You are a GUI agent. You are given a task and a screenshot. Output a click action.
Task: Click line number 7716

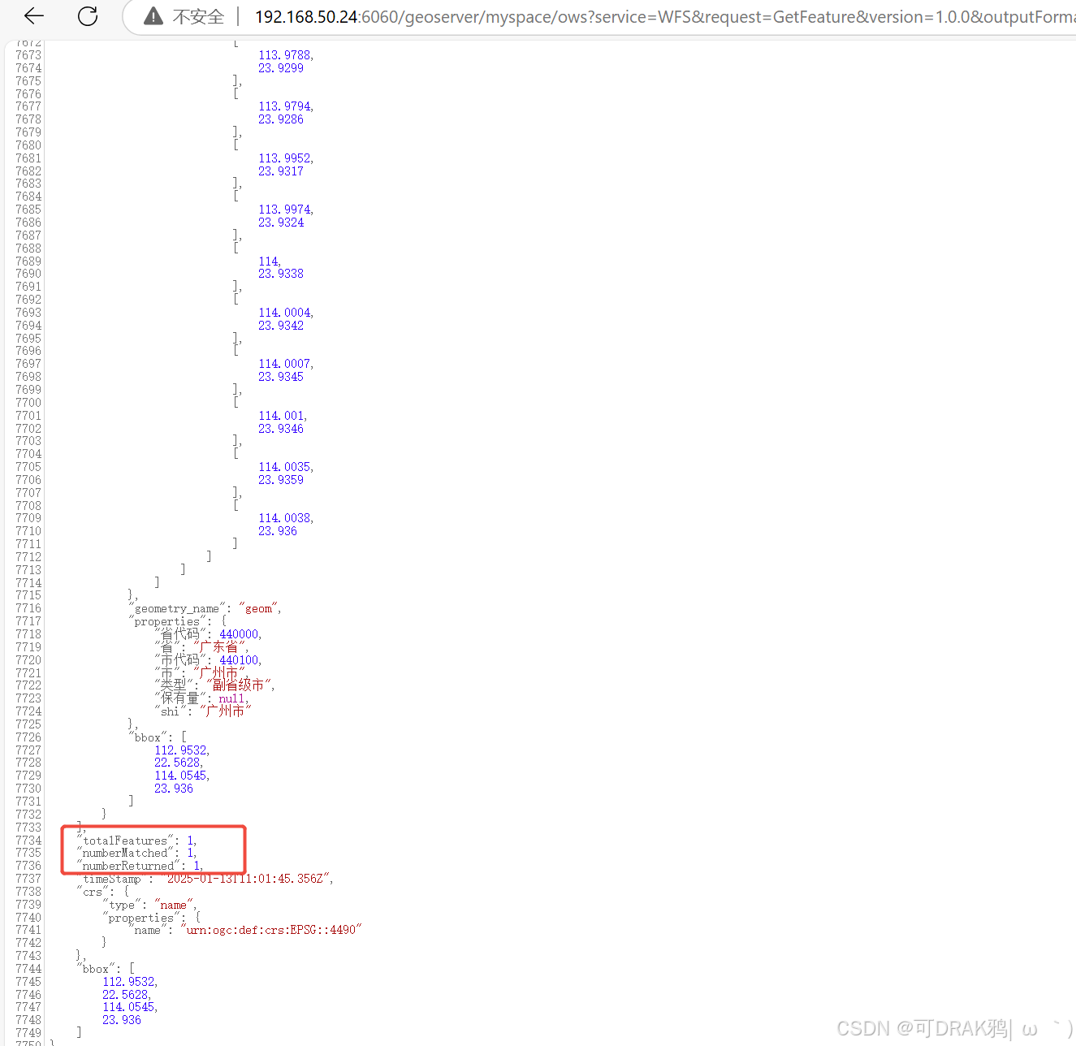tap(28, 608)
